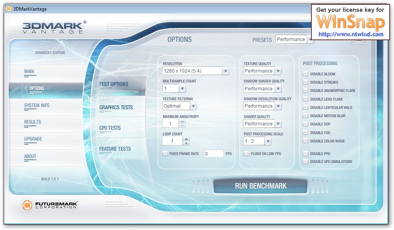Image resolution: width=394 pixels, height=230 pixels.
Task: Click the 3DMarkVantage title bar icon
Action: click(x=9, y=9)
